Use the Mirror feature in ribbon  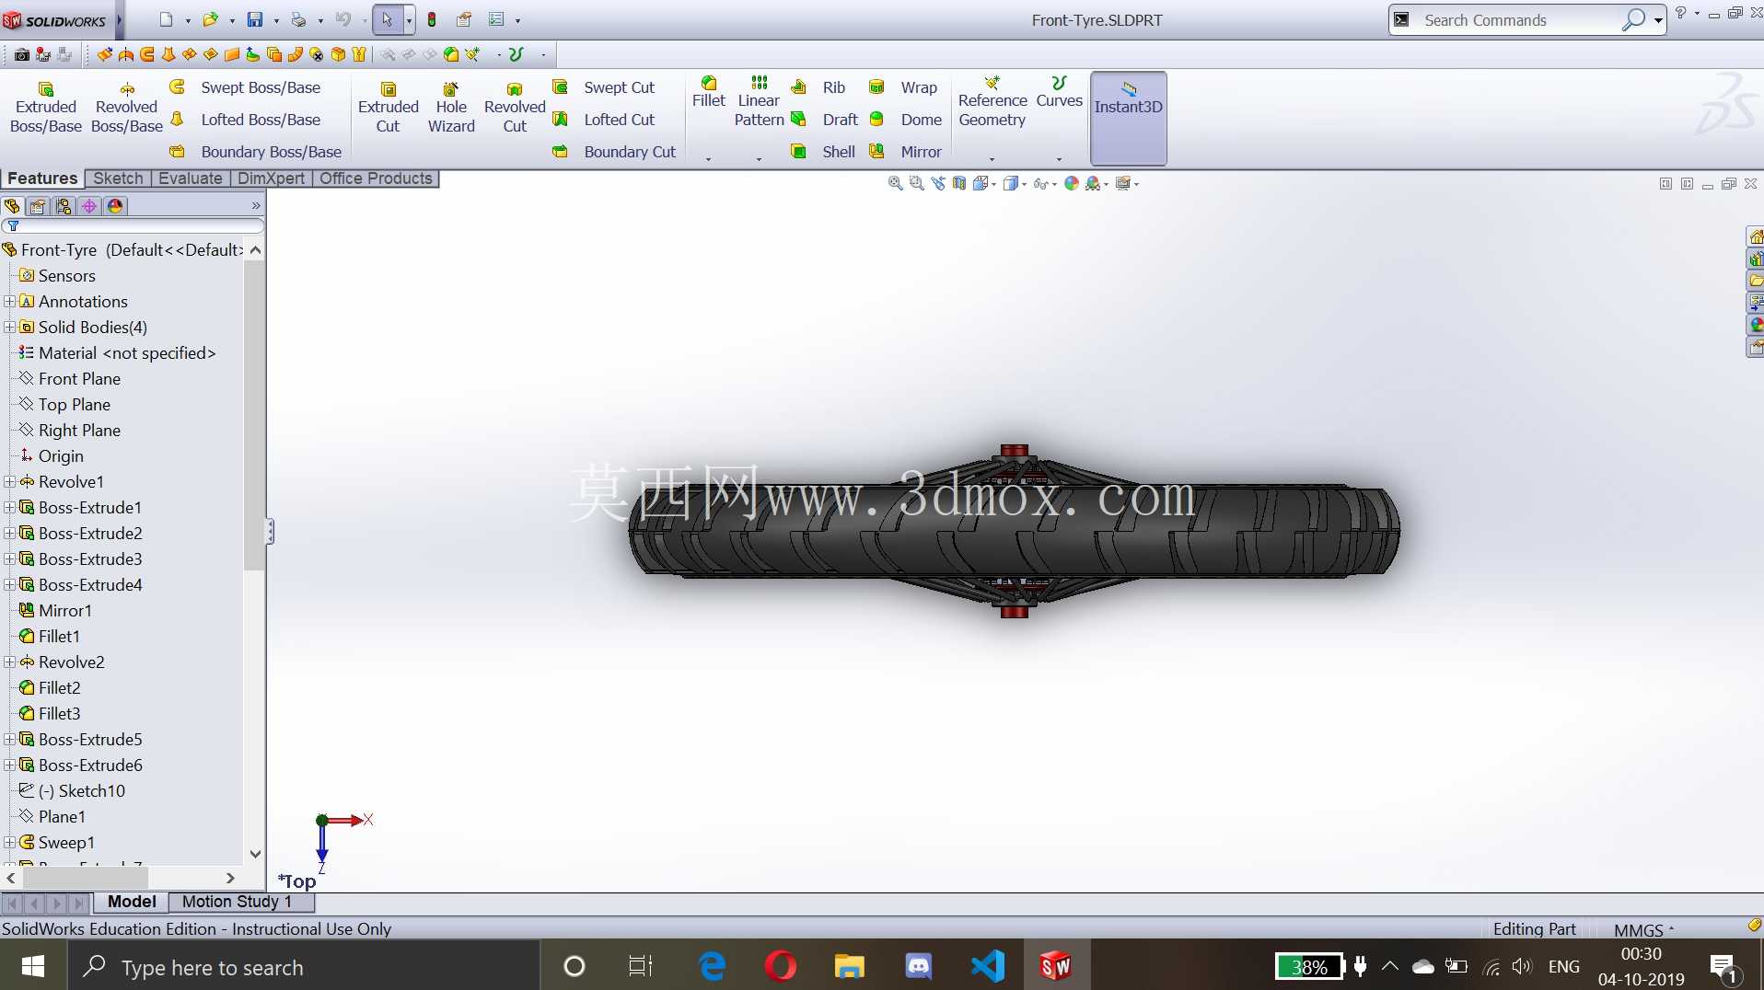pyautogui.click(x=906, y=152)
